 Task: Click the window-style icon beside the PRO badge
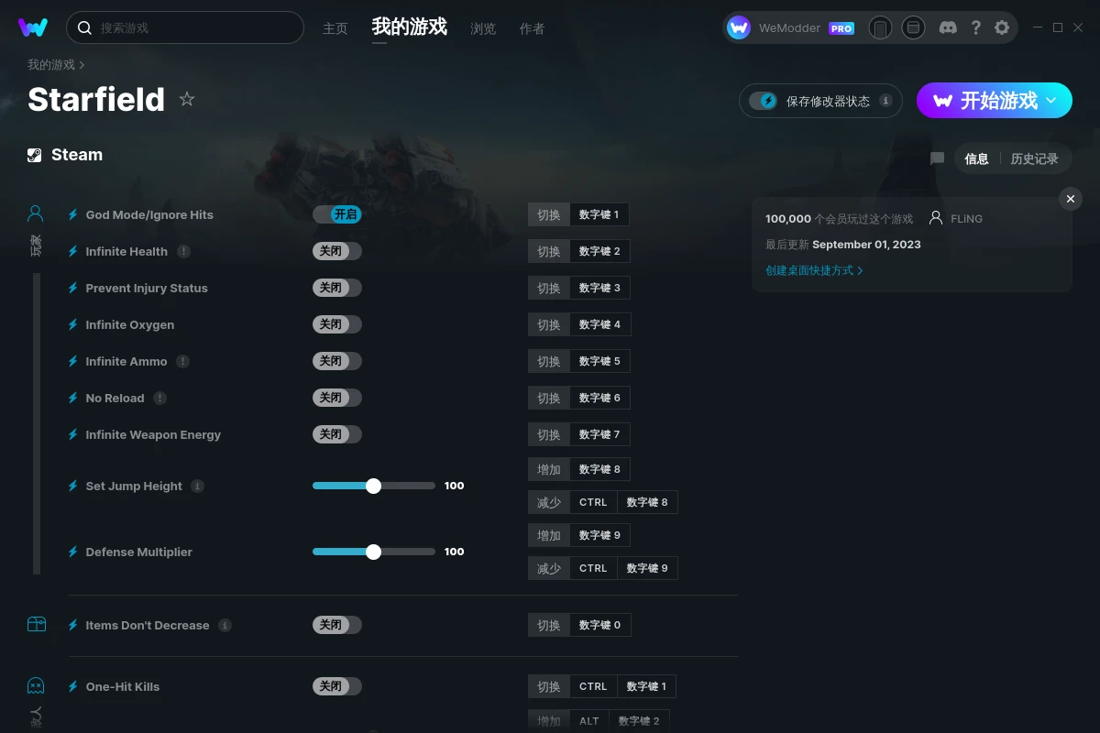click(913, 27)
